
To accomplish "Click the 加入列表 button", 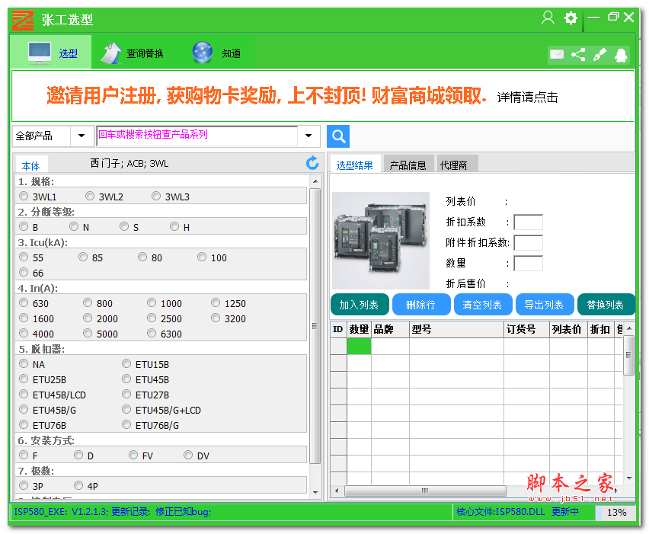I will (x=360, y=305).
